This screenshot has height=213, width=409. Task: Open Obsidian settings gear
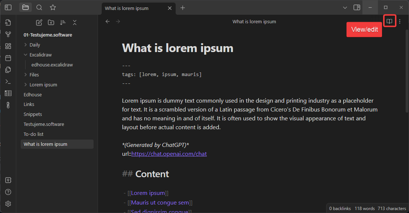tap(8, 204)
